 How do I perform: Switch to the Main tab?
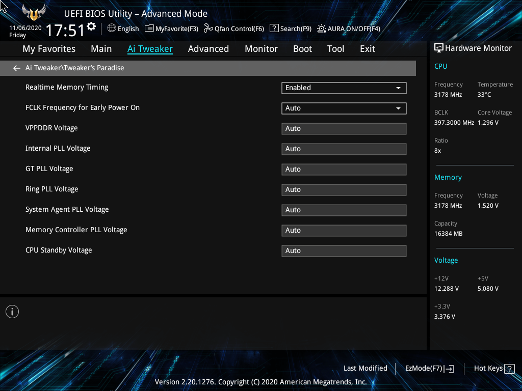[x=101, y=49]
